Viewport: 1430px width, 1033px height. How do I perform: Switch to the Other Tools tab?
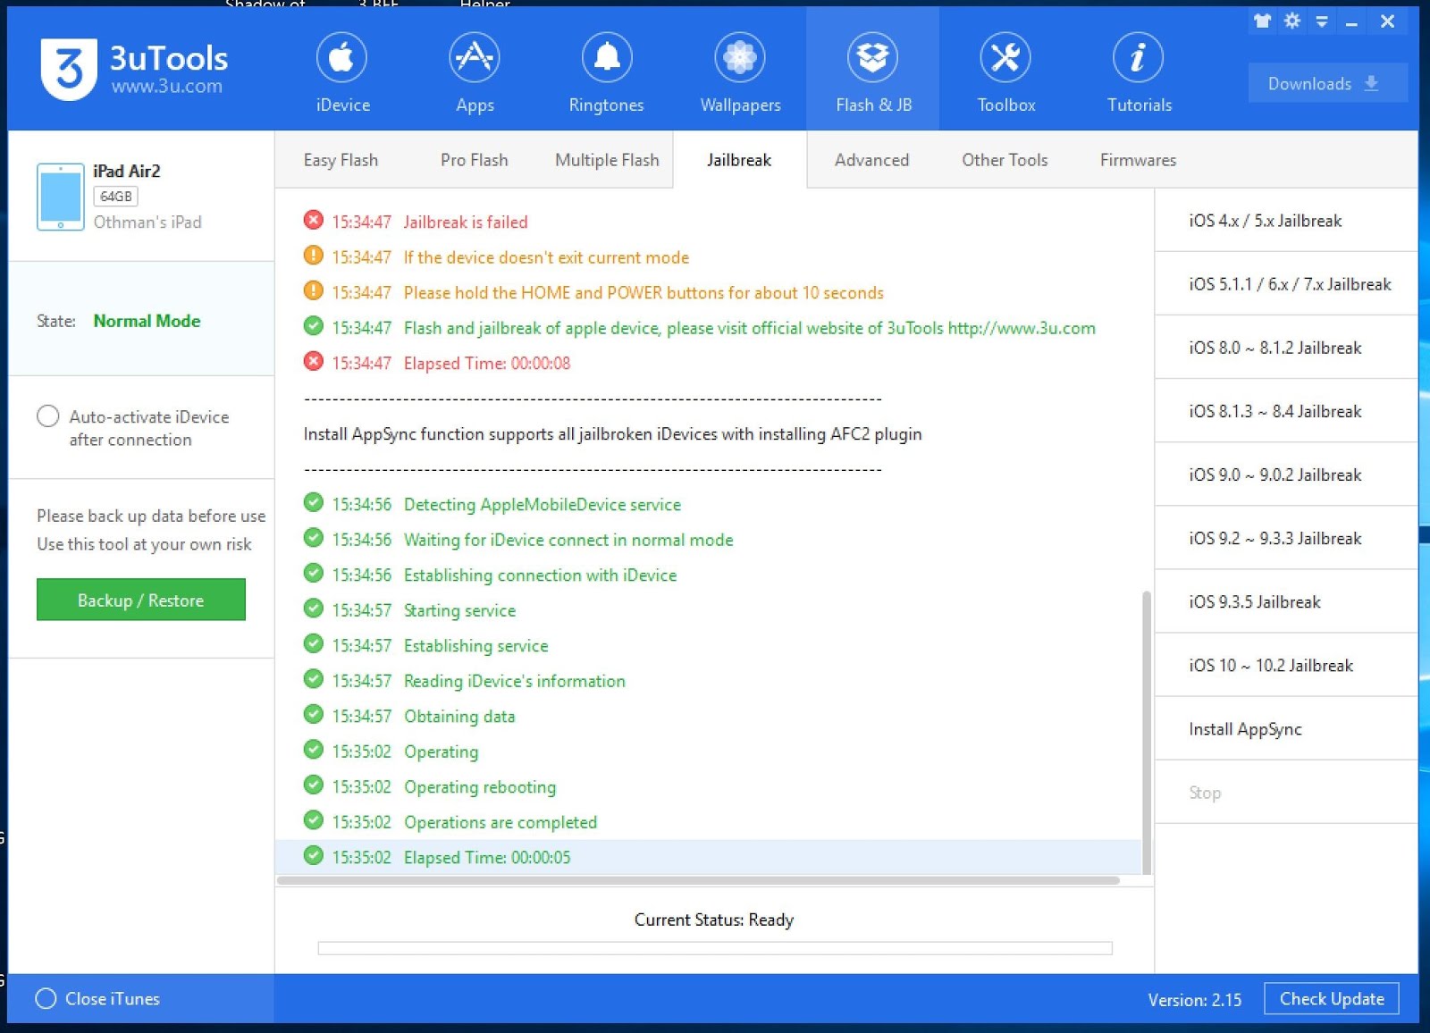(x=1005, y=160)
